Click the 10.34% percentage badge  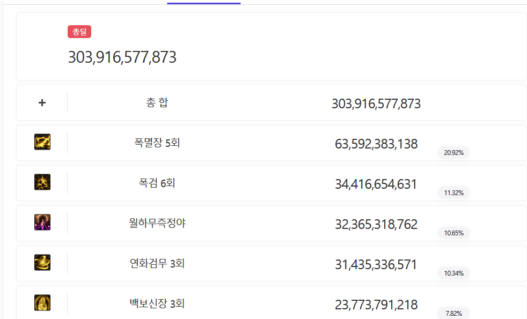point(453,273)
